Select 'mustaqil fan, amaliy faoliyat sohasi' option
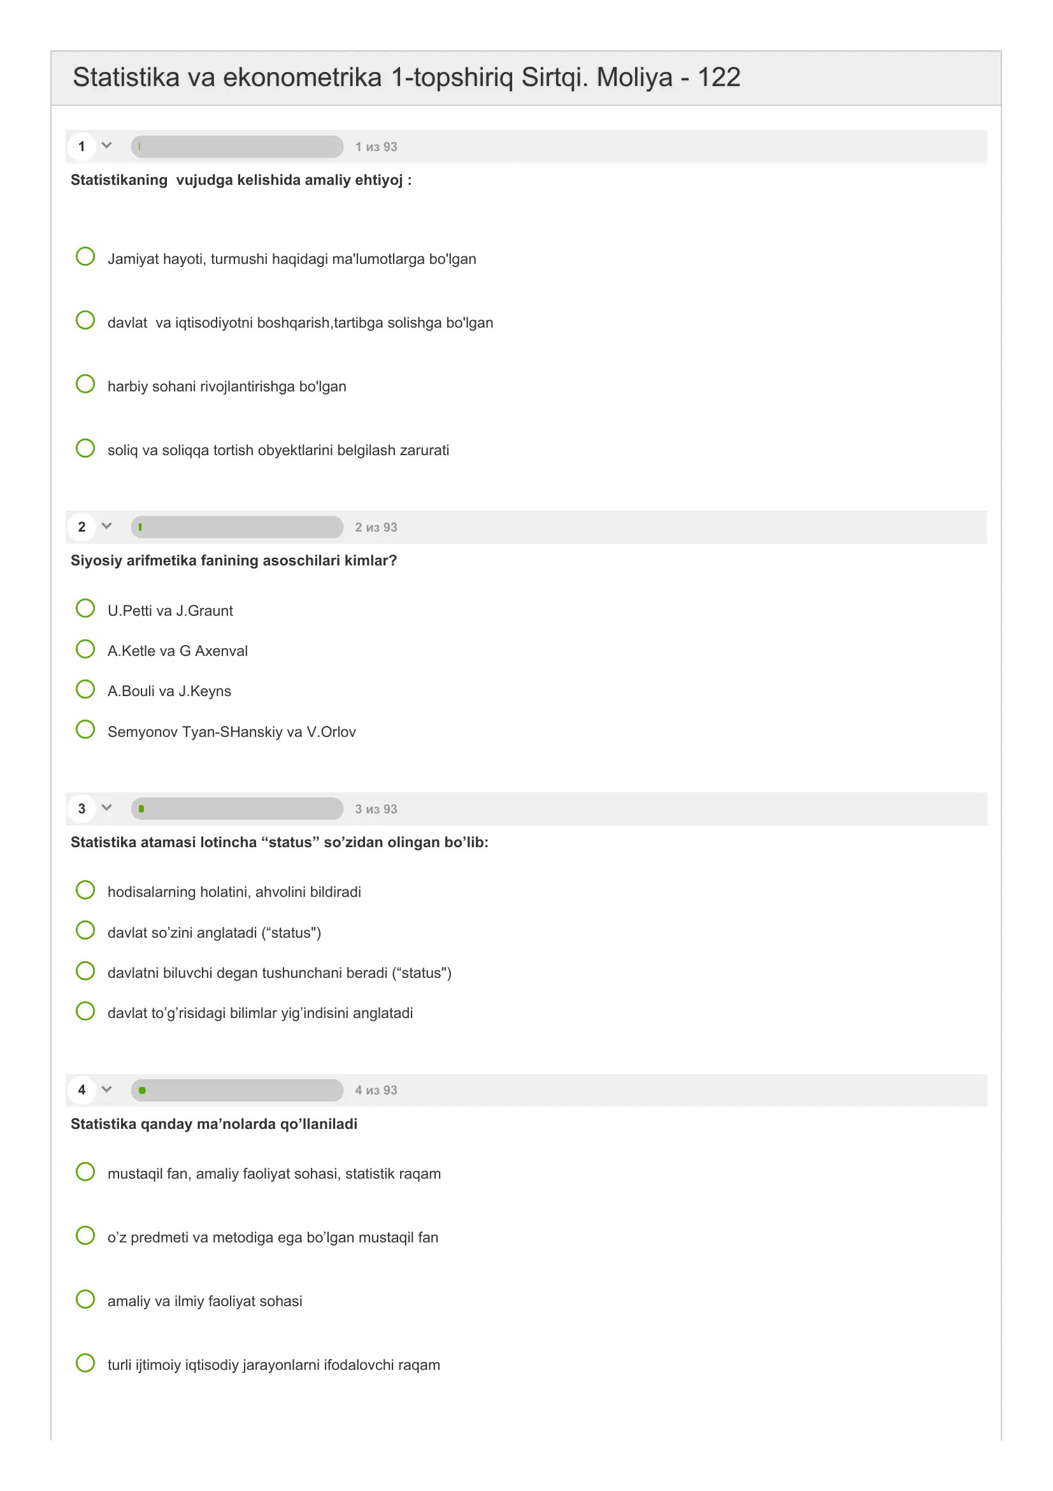 coord(85,1172)
